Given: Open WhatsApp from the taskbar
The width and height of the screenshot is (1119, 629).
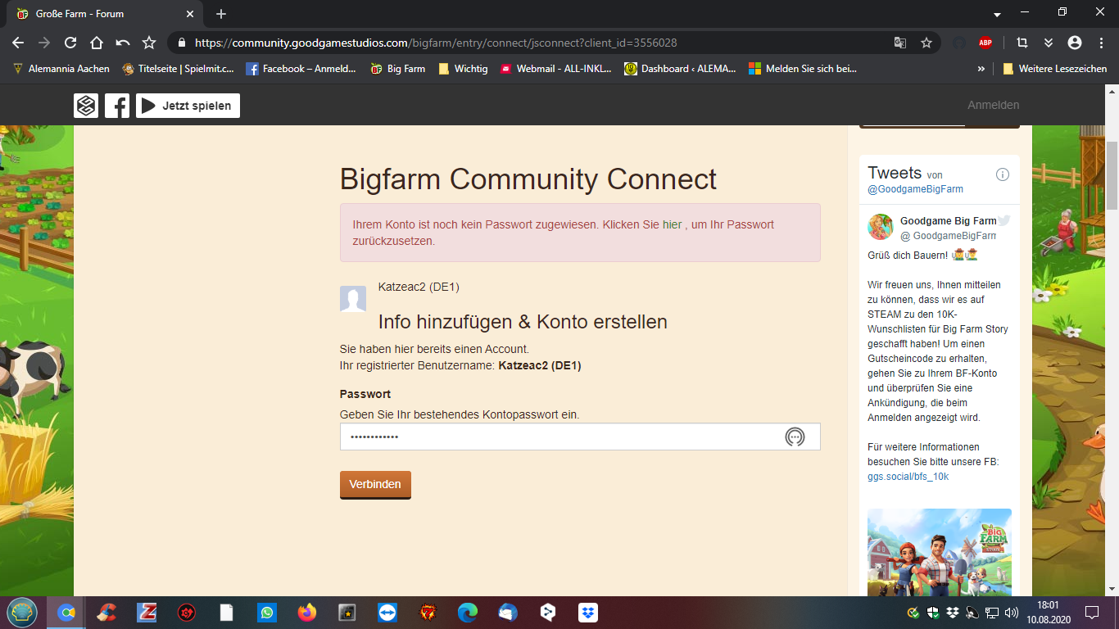Looking at the screenshot, I should (267, 613).
